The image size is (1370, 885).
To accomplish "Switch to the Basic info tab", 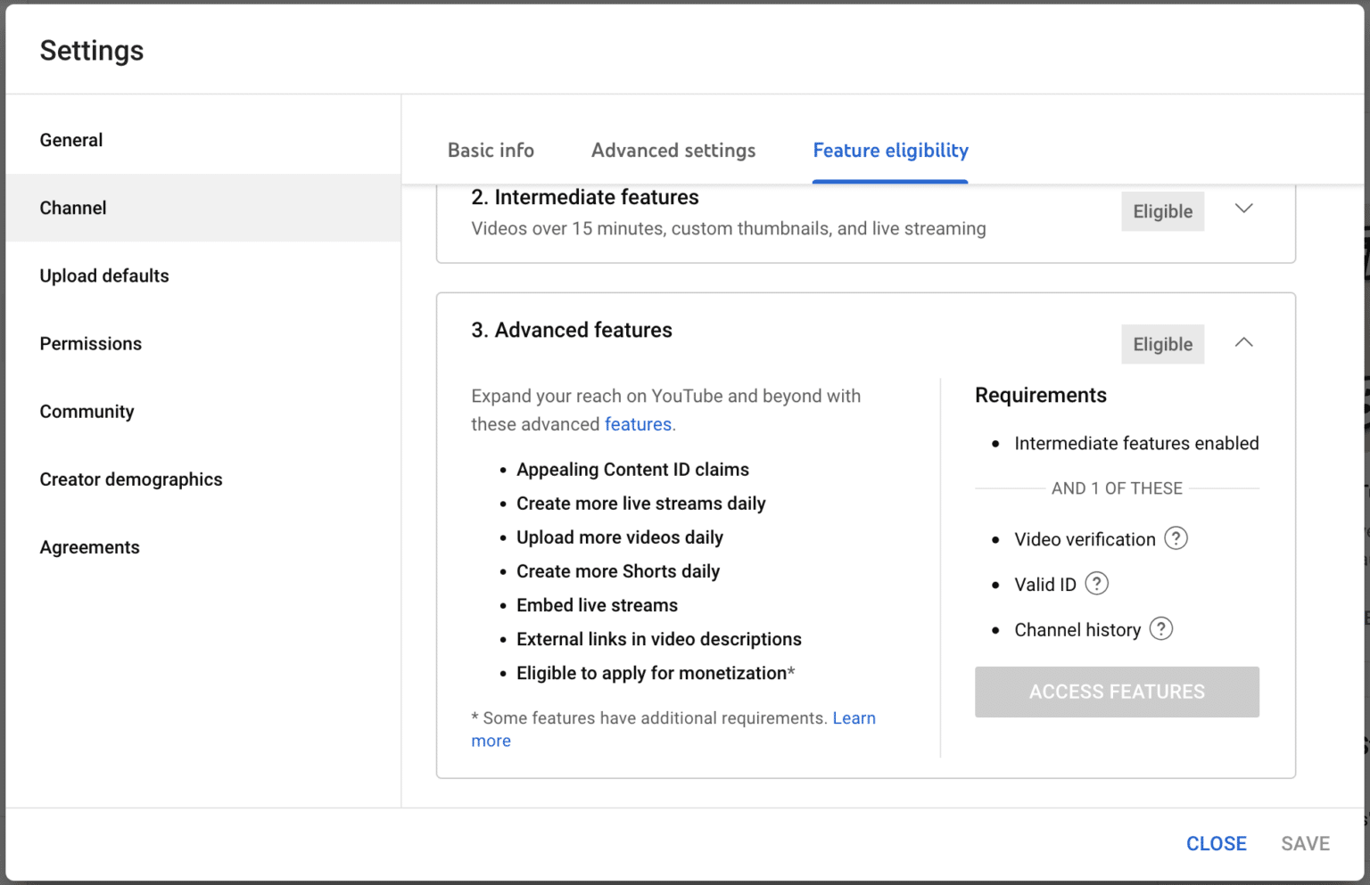I will coord(491,150).
